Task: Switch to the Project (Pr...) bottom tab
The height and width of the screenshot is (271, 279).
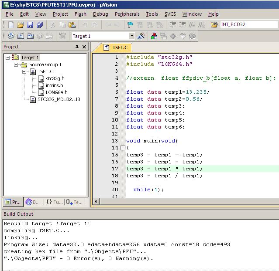Action: pos(13,202)
